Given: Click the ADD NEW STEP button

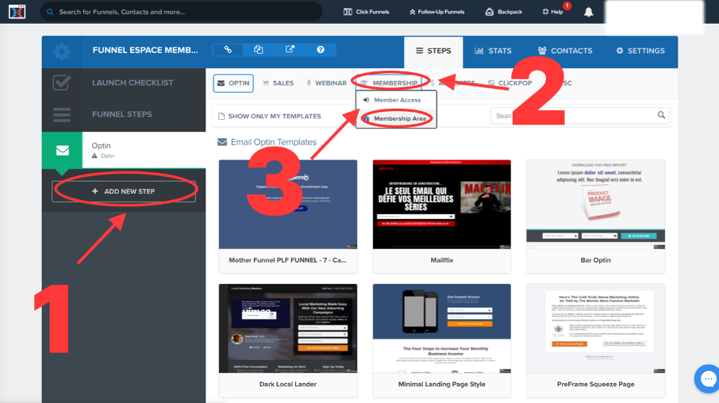Looking at the screenshot, I should click(124, 191).
